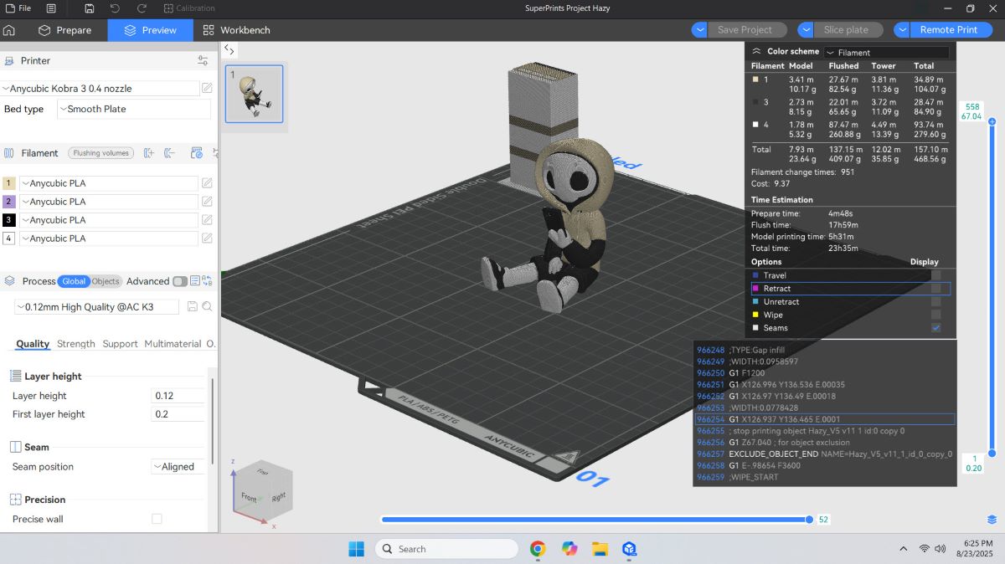
Task: Enable the Precise wall checkbox
Action: [157, 519]
